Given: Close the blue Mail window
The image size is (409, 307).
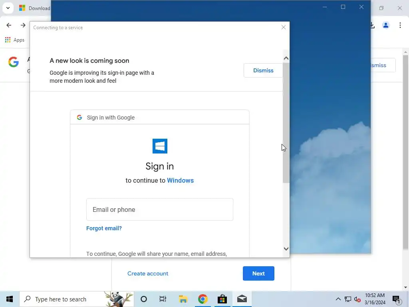Looking at the screenshot, I should click(x=361, y=7).
